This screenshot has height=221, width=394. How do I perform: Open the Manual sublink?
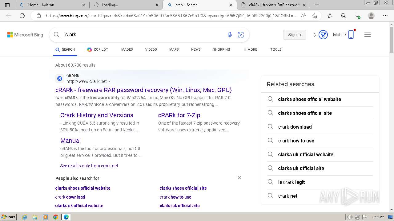tap(70, 141)
